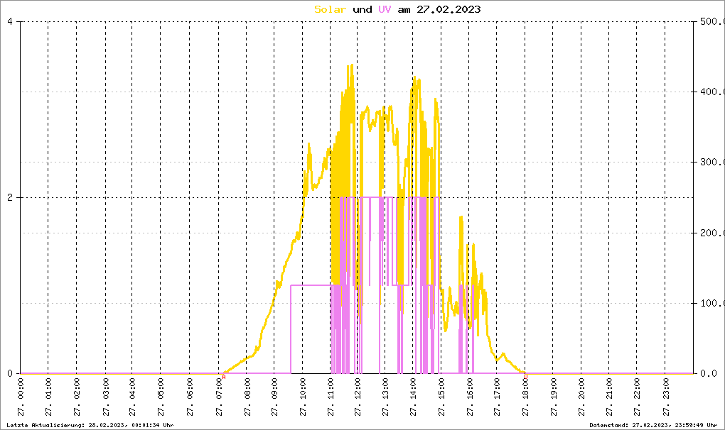Click the time label 27. 09:00
The image size is (725, 430).
[x=274, y=397]
